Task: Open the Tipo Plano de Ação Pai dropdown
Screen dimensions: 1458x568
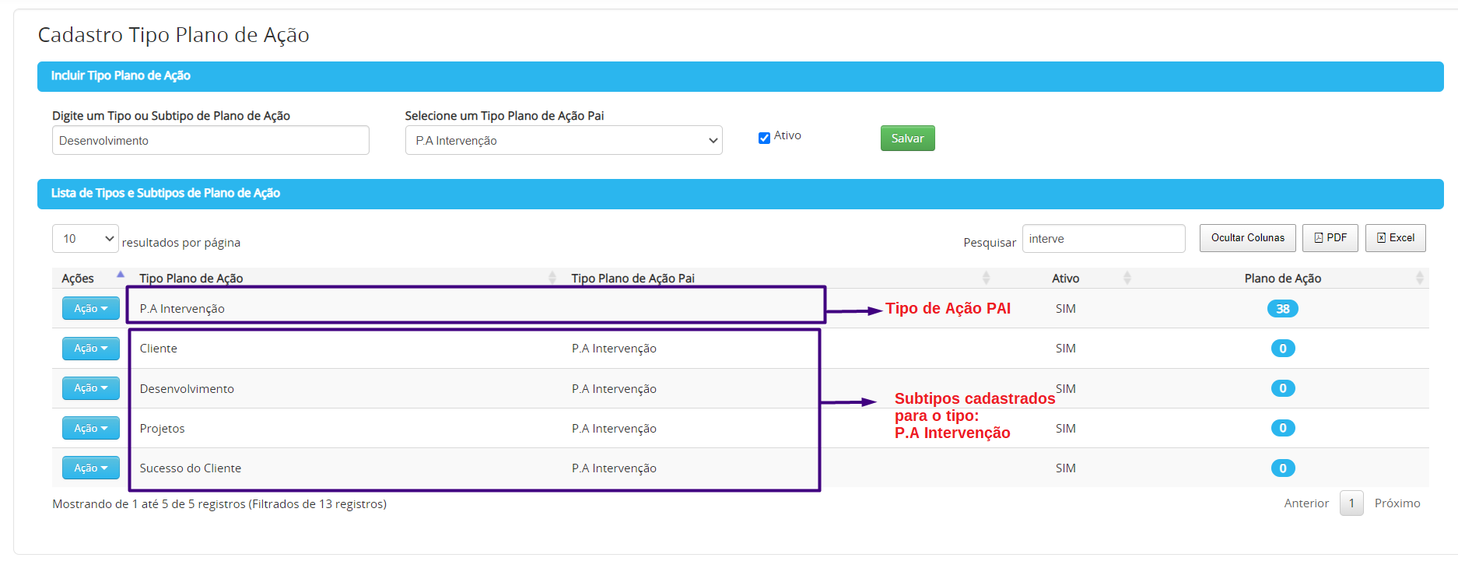Action: point(564,140)
